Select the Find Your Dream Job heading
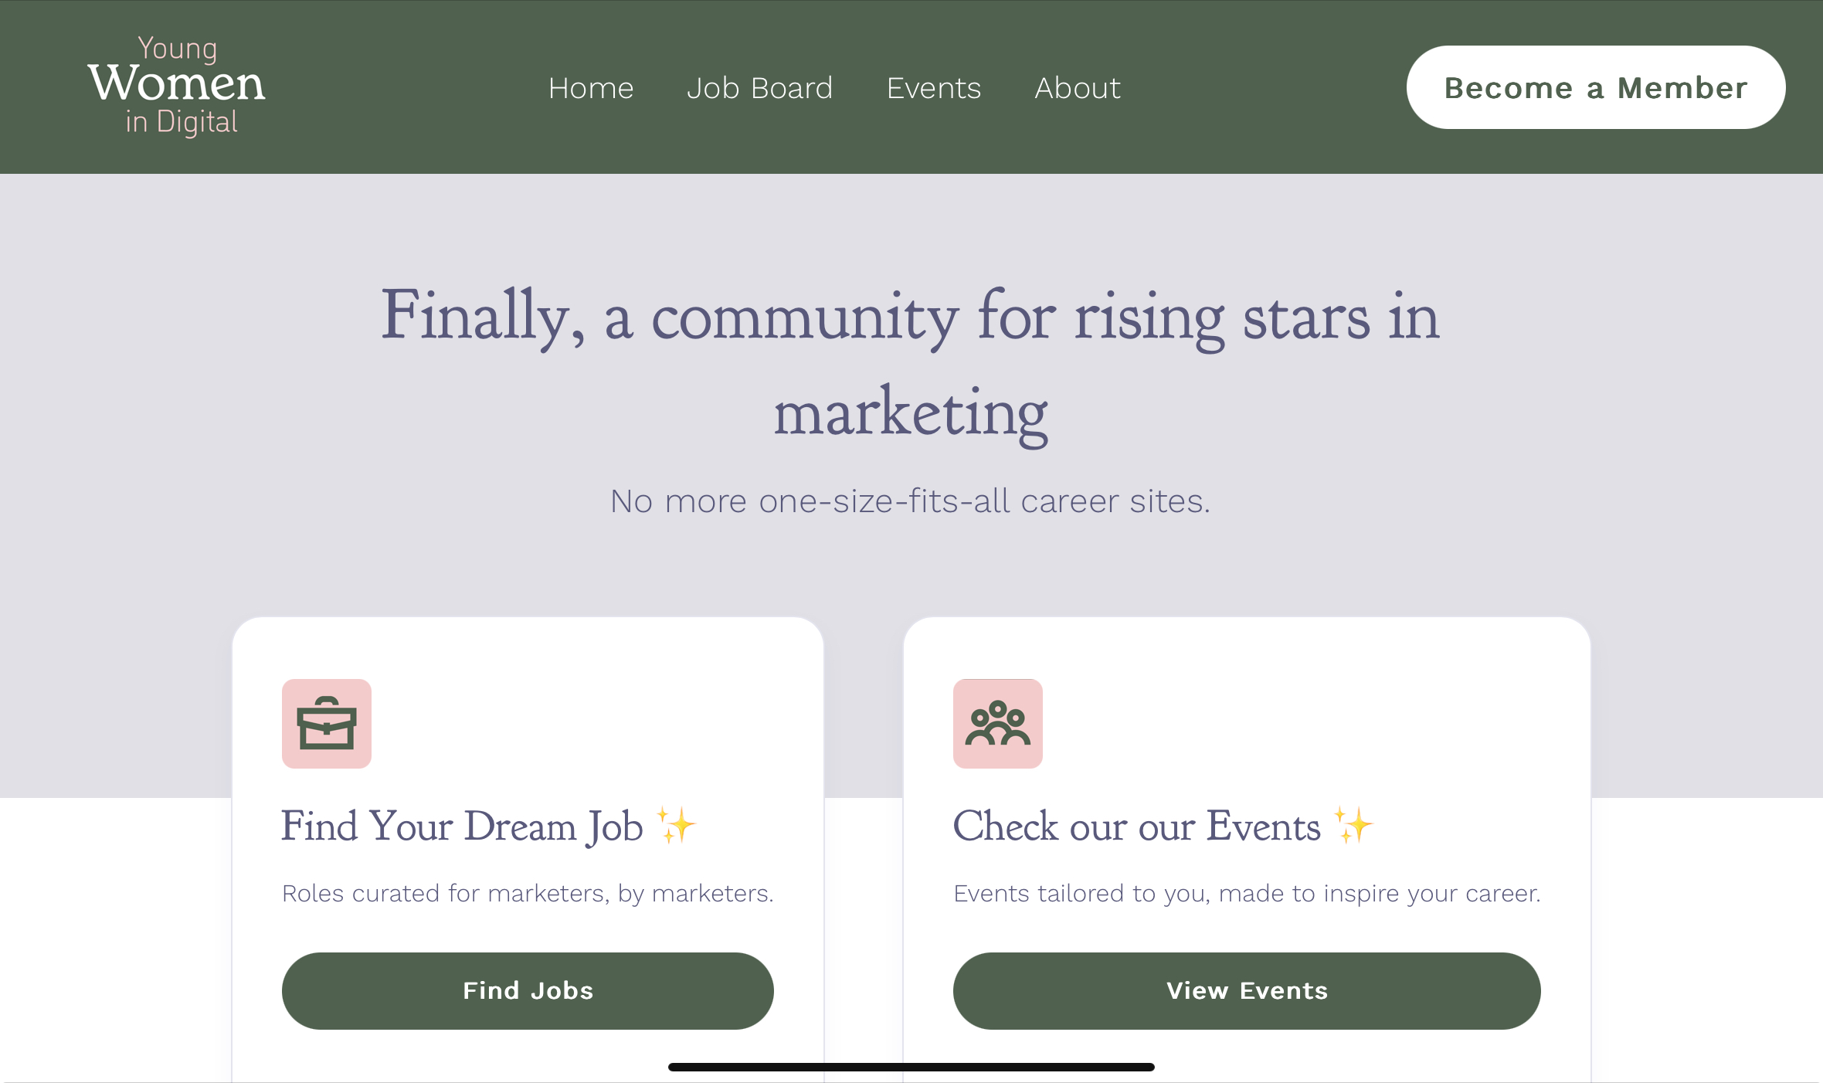This screenshot has height=1083, width=1823. (462, 827)
